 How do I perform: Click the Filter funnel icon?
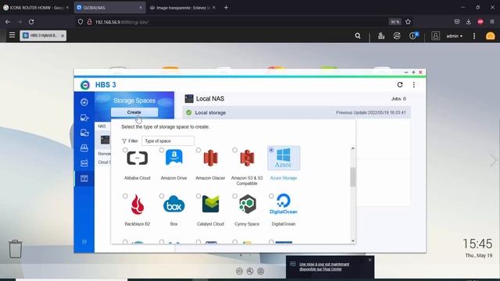coord(124,140)
